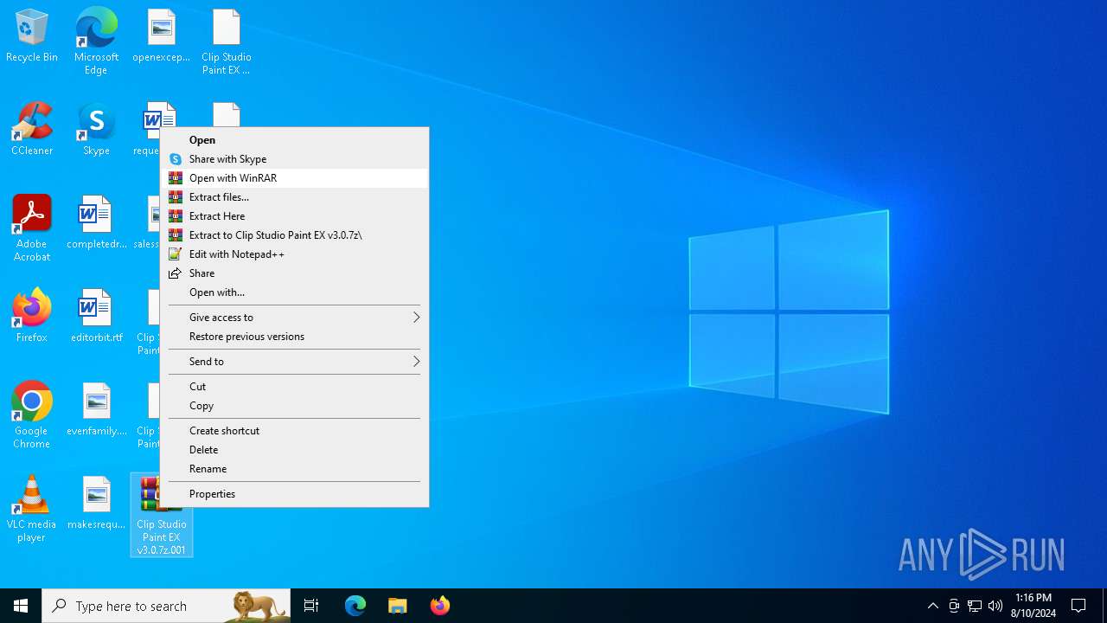Select the VLC media player desktop icon

(32, 509)
